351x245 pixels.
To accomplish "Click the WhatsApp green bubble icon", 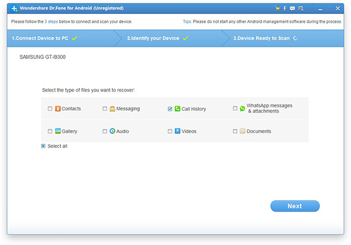I will pyautogui.click(x=242, y=108).
